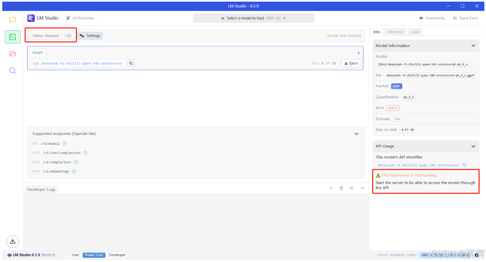Viewport: 486px width, 262px height.
Task: Click the Size 8.57 GB label in model card
Action: click(x=324, y=63)
